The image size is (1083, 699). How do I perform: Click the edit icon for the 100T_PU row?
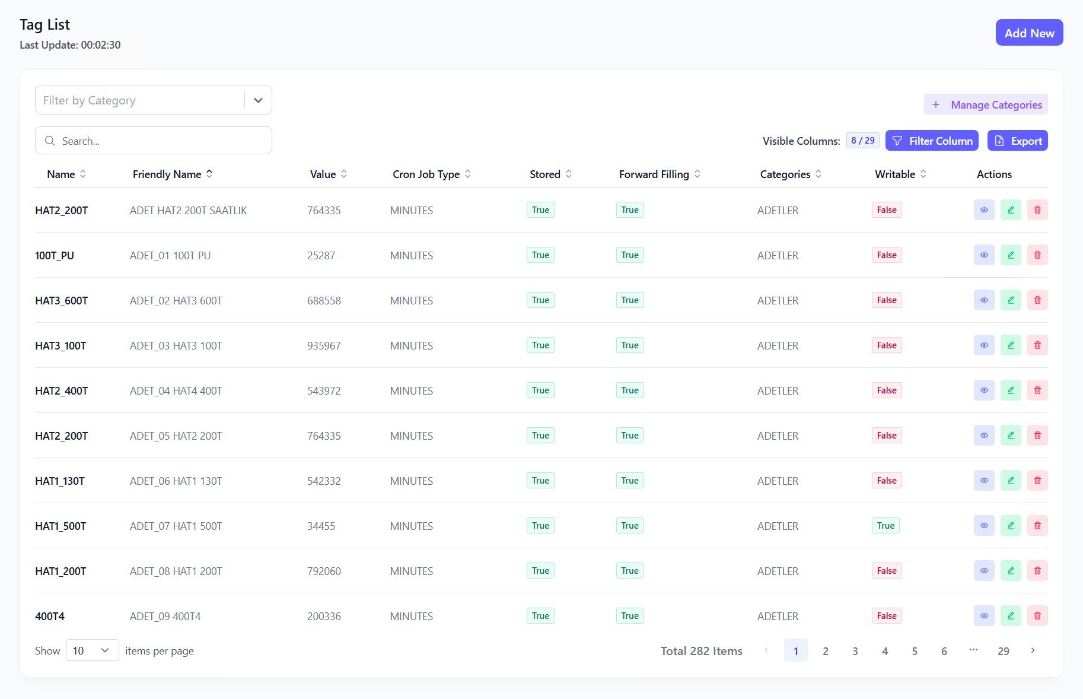click(x=1011, y=255)
